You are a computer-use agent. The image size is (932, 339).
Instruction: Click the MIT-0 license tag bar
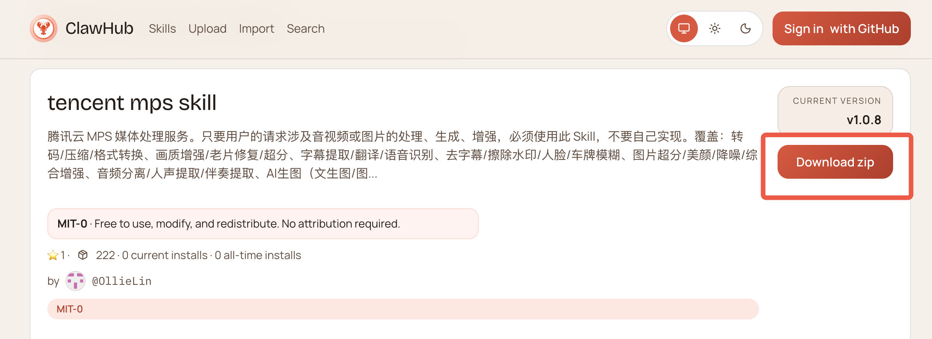pos(402,309)
